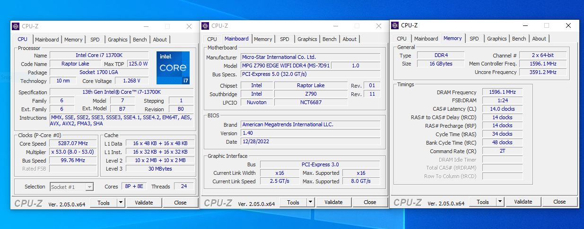The height and width of the screenshot is (229, 584).
Task: Click the Nuvoton LPCIO field
Action: pyautogui.click(x=256, y=102)
